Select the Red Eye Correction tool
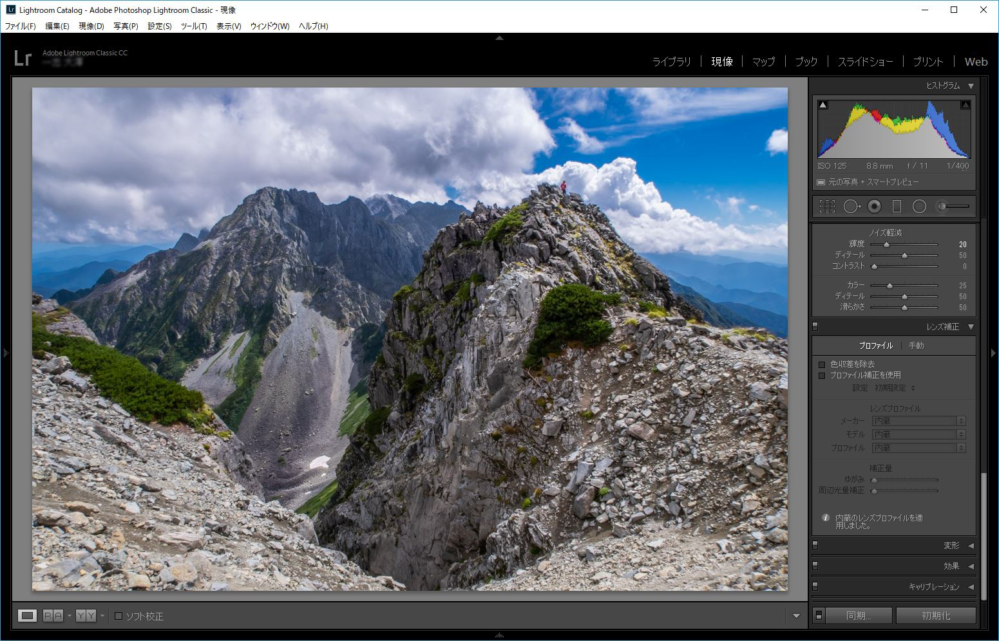The image size is (999, 641). click(x=874, y=206)
